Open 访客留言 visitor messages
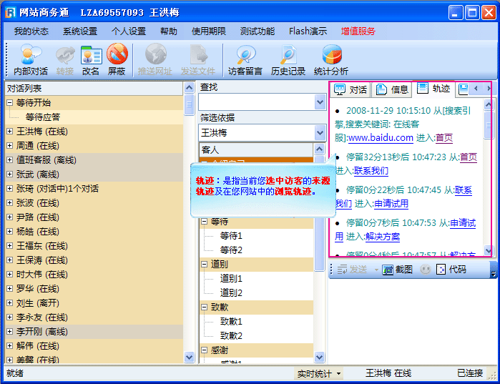 (x=246, y=55)
